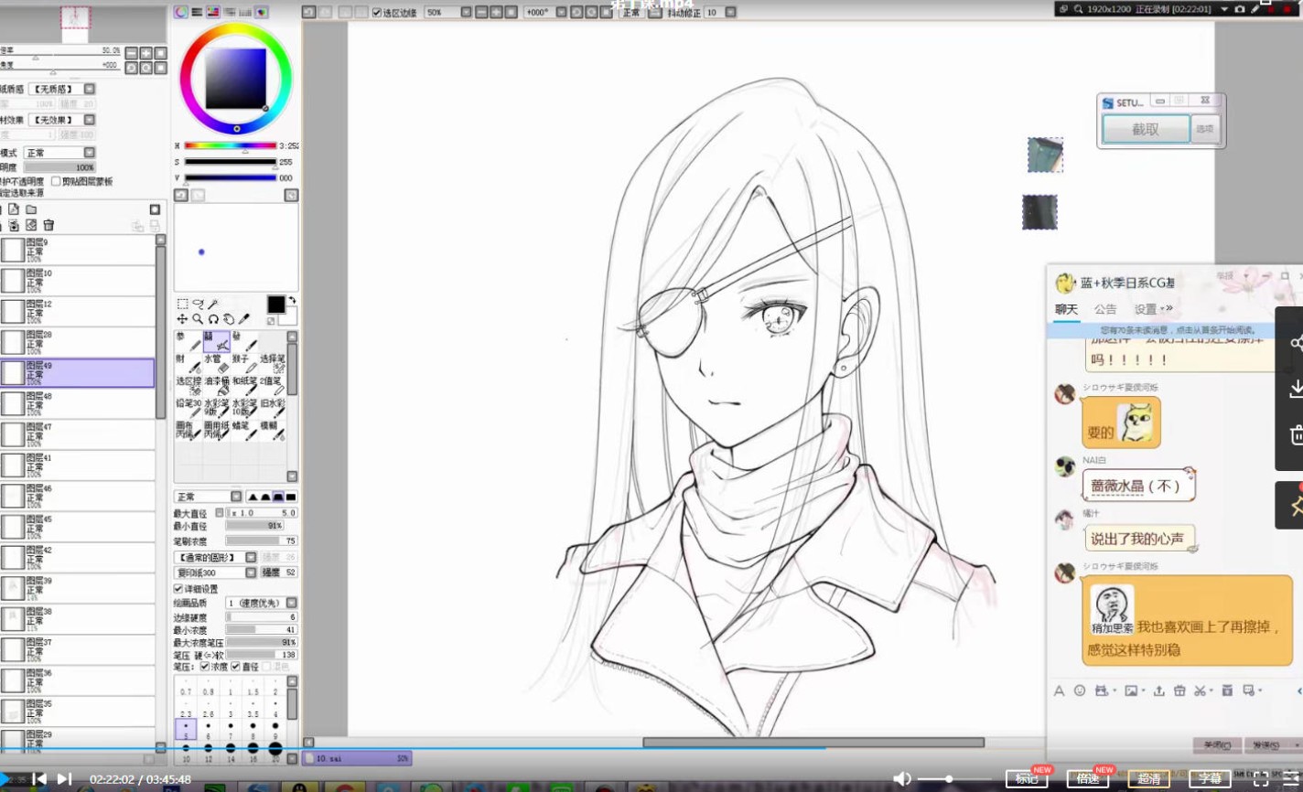
Task: Enable the 剪贴图层蒙板 checkbox
Action: click(56, 181)
